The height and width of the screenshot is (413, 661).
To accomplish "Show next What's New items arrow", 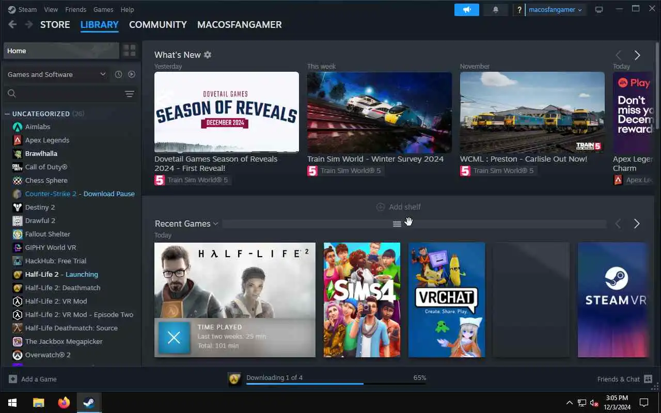I will click(637, 55).
